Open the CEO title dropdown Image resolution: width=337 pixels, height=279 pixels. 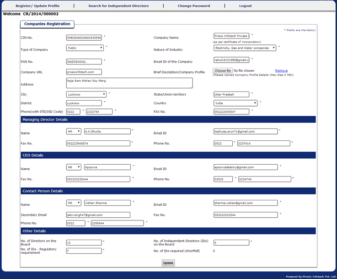pos(74,167)
